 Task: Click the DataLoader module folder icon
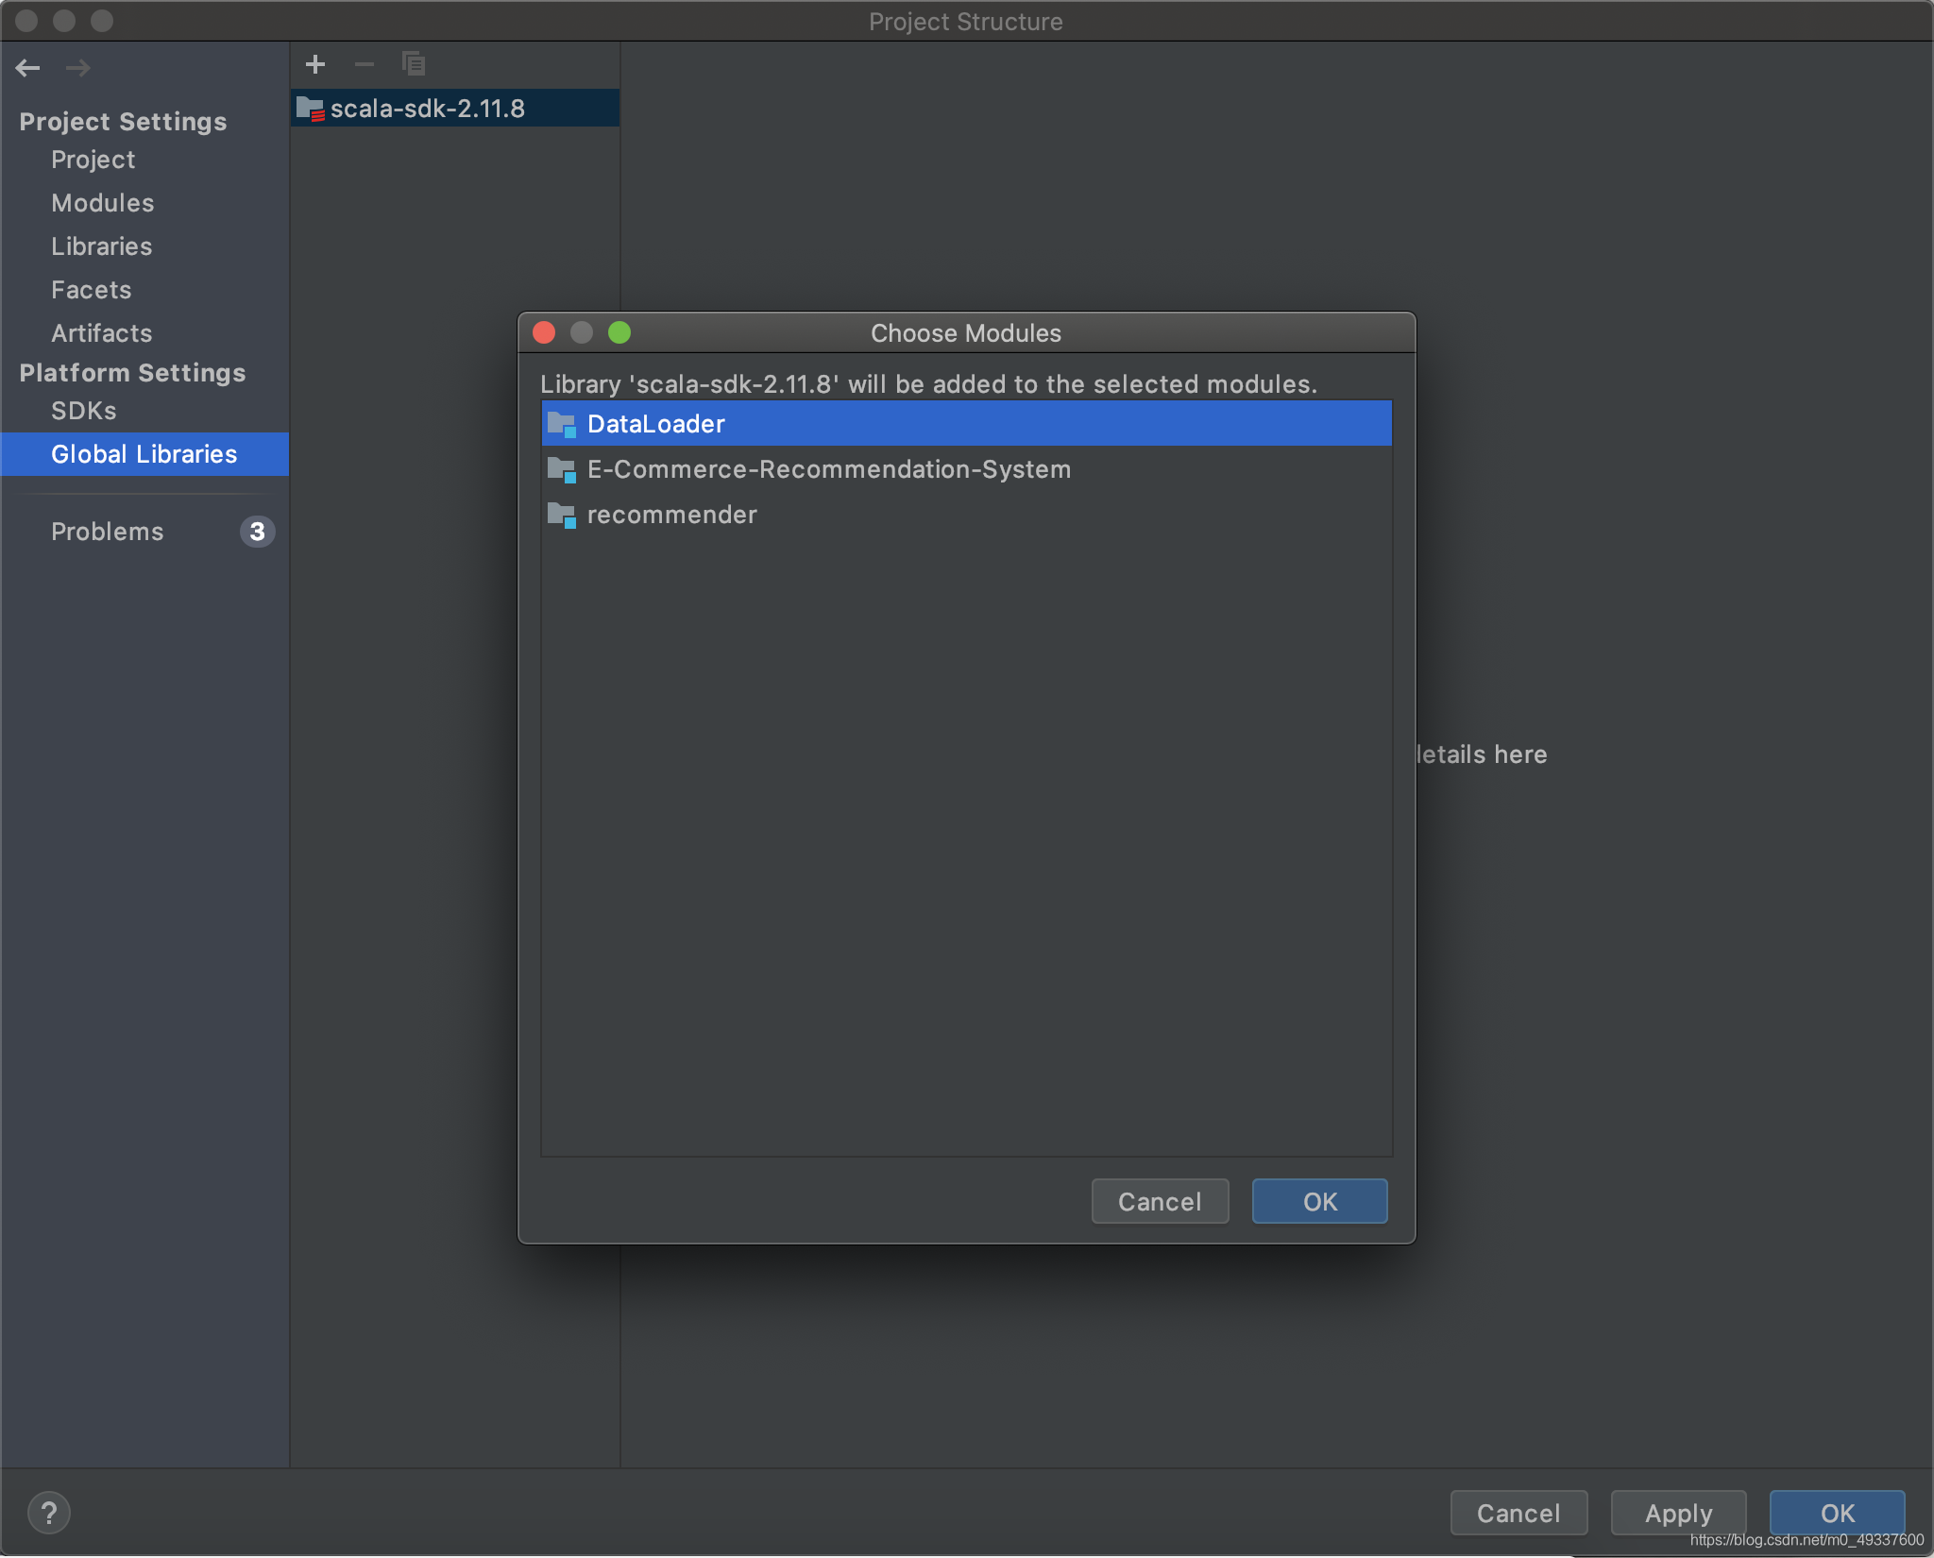pos(561,423)
